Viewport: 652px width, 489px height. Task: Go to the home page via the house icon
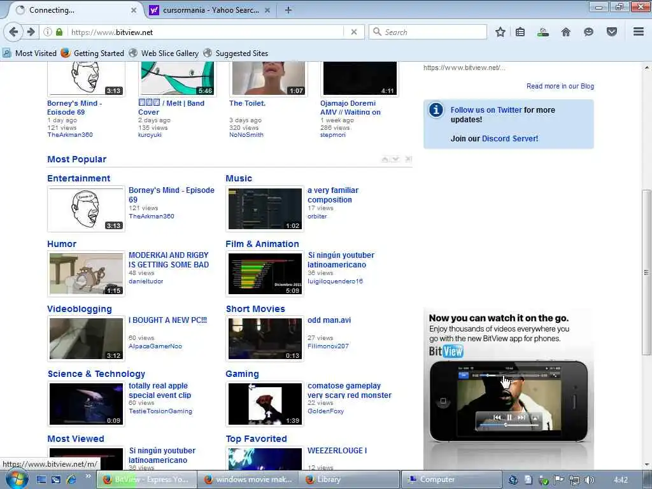pyautogui.click(x=566, y=32)
